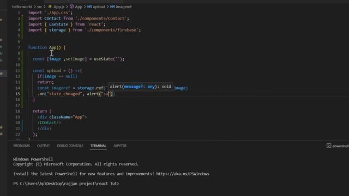Select the imageref breadcrumb symbol
This screenshot has width=349, height=196.
pos(124,7)
